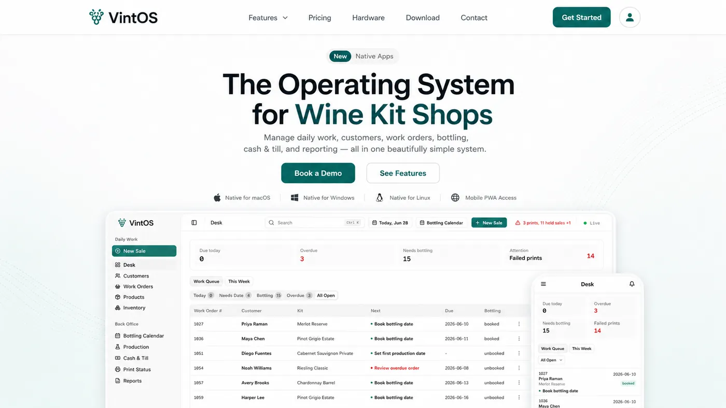Screen dimensions: 726x408
Task: Click the Search field in the app top bar
Action: [x=315, y=223]
